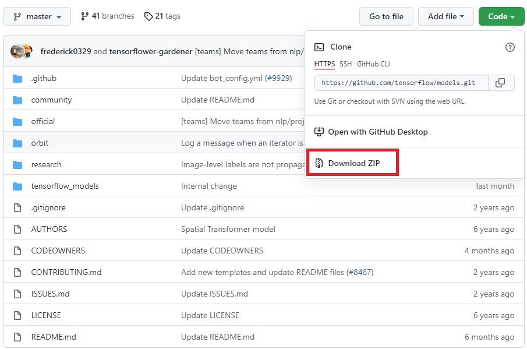Open the ISSUES.md file
The image size is (527, 349).
click(x=51, y=294)
